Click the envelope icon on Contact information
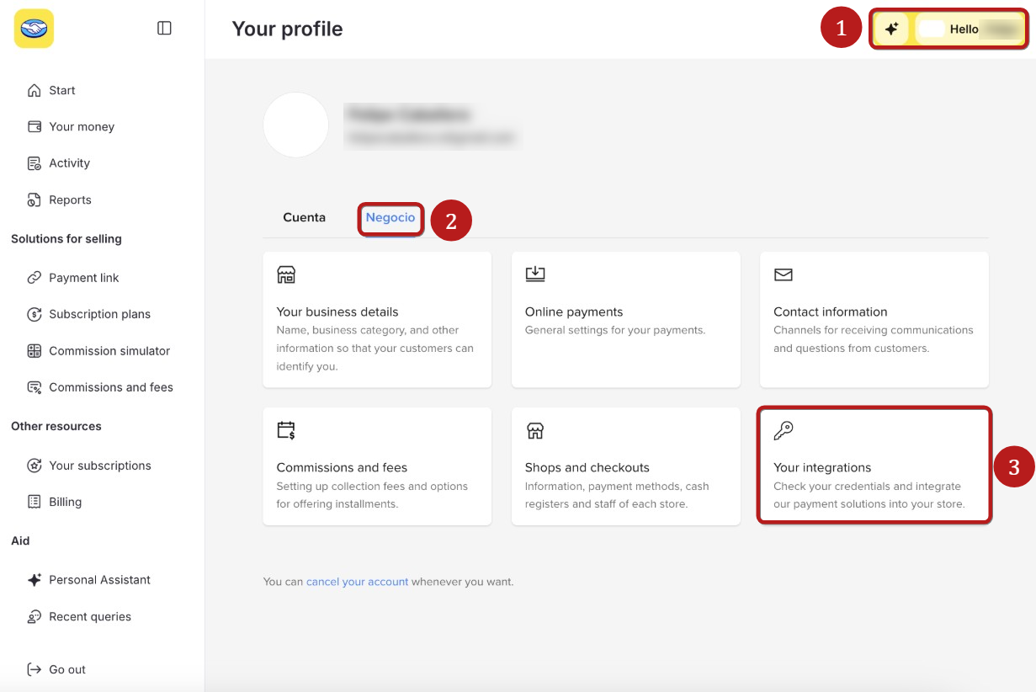 [x=784, y=274]
